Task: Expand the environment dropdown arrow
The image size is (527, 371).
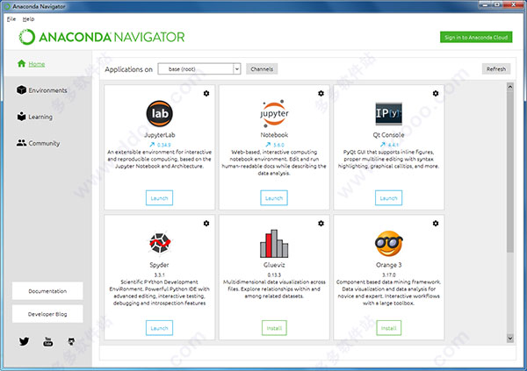Action: pyautogui.click(x=237, y=68)
